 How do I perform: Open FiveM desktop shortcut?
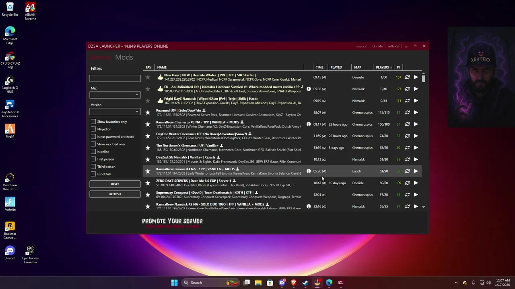[10, 131]
